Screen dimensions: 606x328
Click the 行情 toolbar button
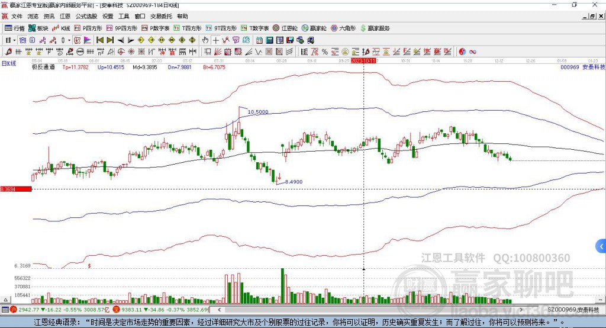point(15,28)
